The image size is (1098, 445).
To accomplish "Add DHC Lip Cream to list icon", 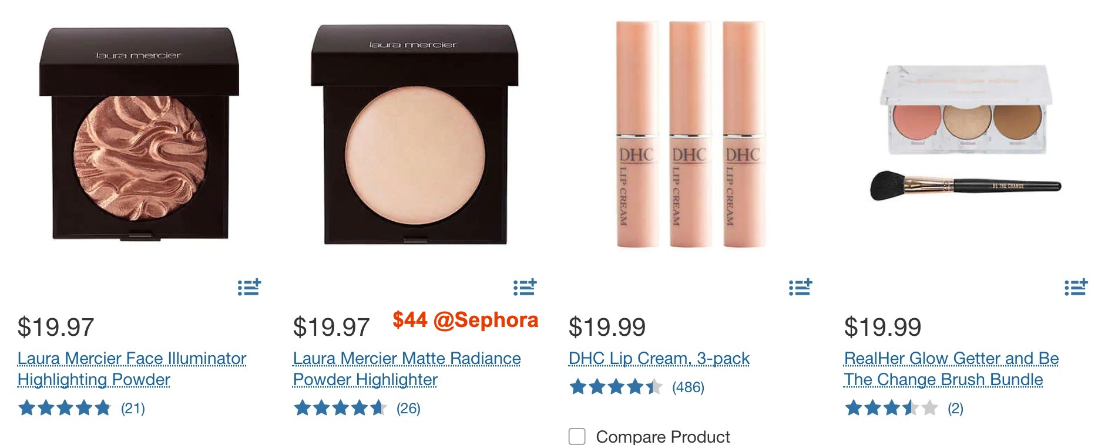I will click(x=800, y=287).
